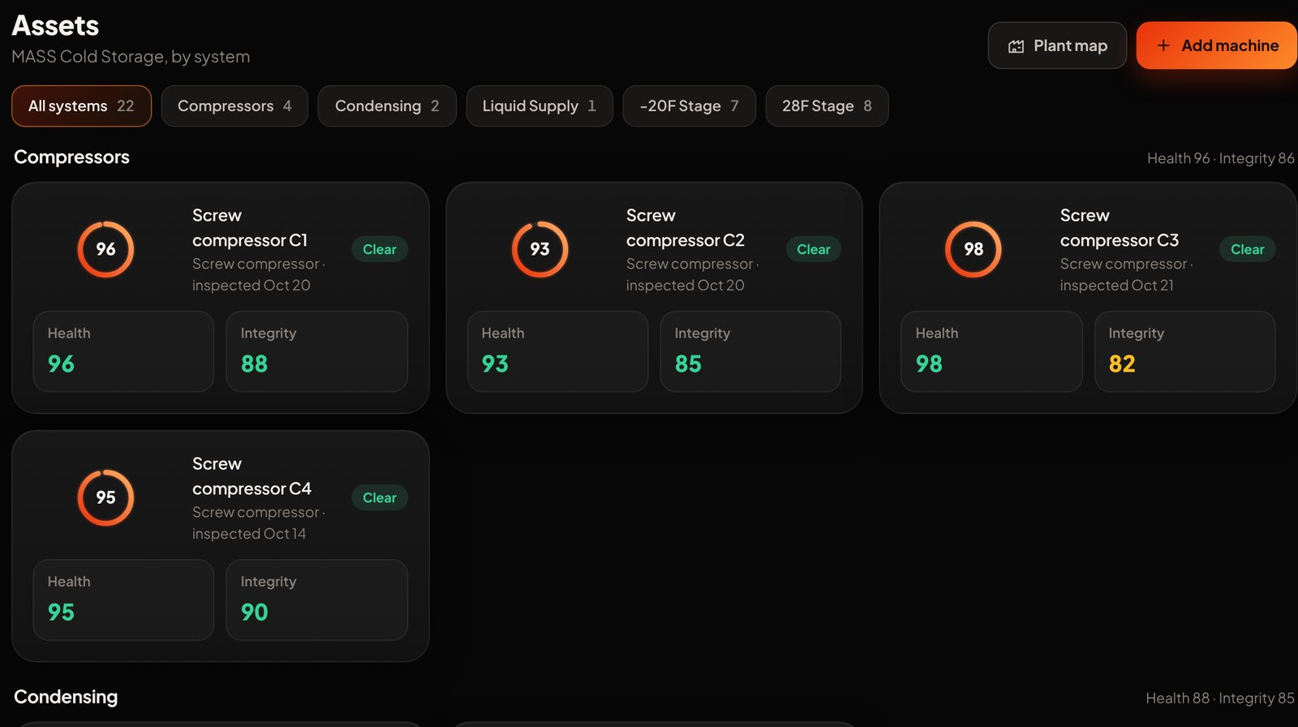Select the Health 95 tile for C4
Screen dimensions: 1298x727
123,600
